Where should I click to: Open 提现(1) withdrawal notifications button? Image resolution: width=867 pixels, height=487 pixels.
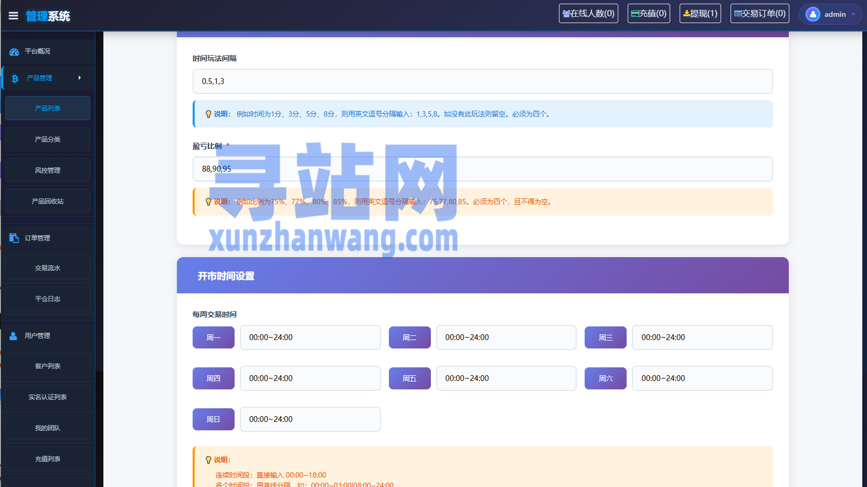(x=700, y=13)
